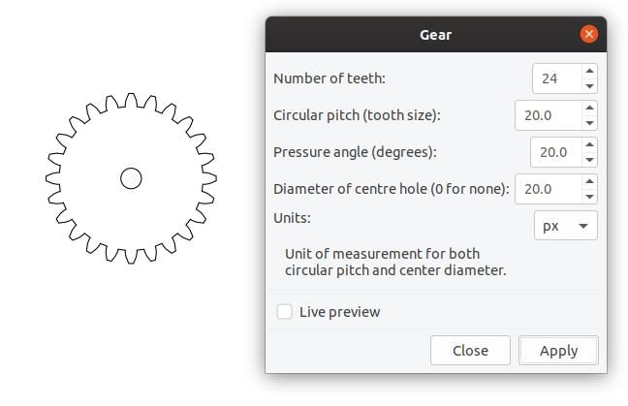Decrease Circular pitch with down arrow
Image resolution: width=628 pixels, height=406 pixels.
(x=589, y=123)
